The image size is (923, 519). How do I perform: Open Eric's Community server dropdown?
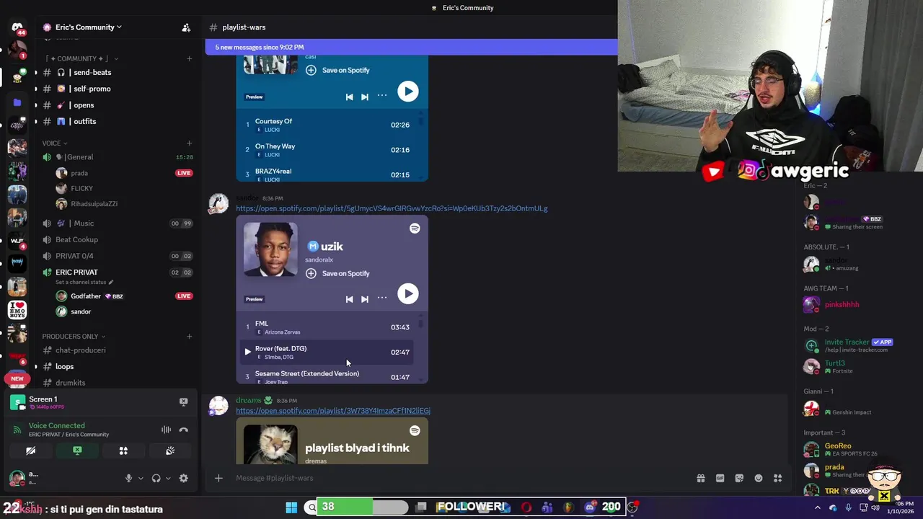82,27
